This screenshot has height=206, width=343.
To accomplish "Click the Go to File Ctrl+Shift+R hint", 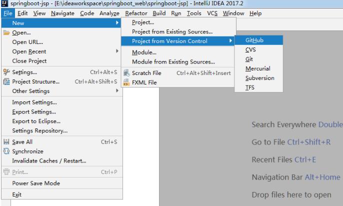I will point(291,142).
